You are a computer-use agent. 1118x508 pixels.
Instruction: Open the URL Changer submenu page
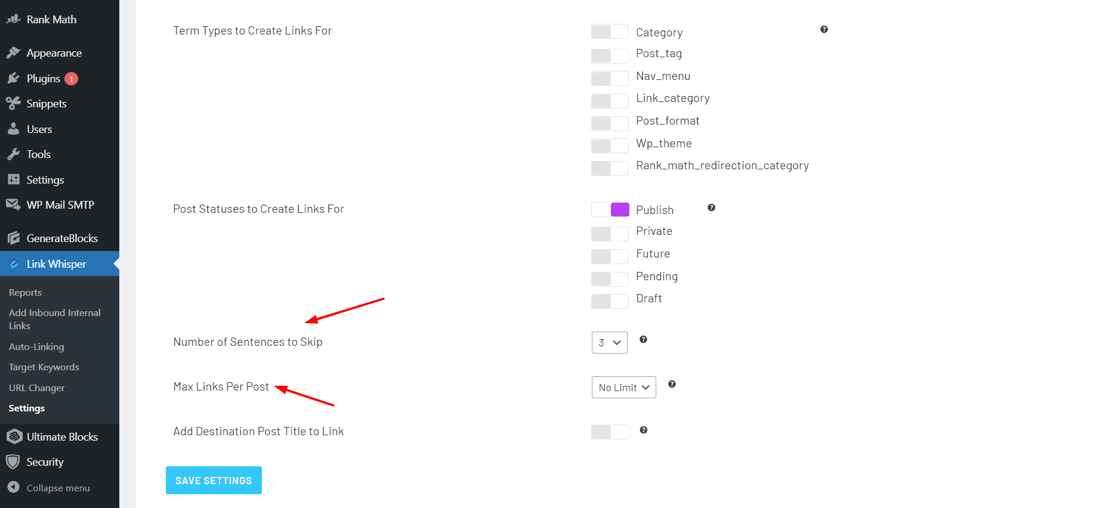pos(36,388)
